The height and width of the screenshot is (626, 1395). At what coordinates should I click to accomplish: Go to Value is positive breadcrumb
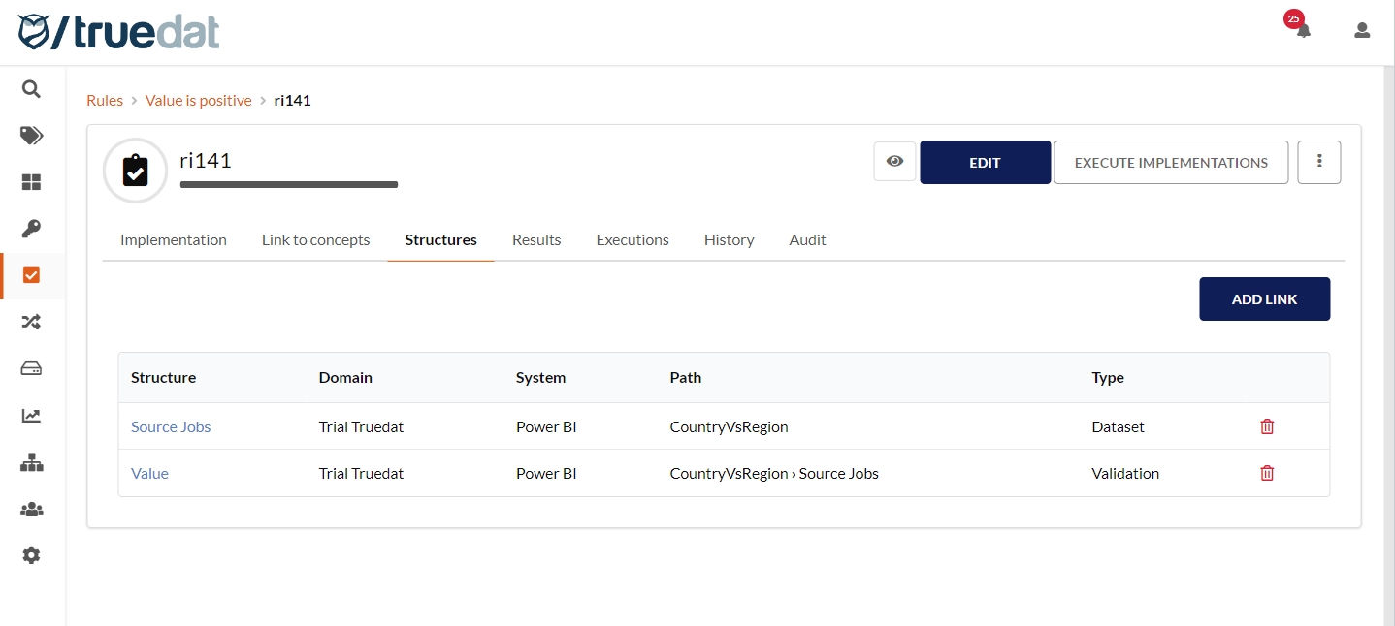tap(198, 101)
